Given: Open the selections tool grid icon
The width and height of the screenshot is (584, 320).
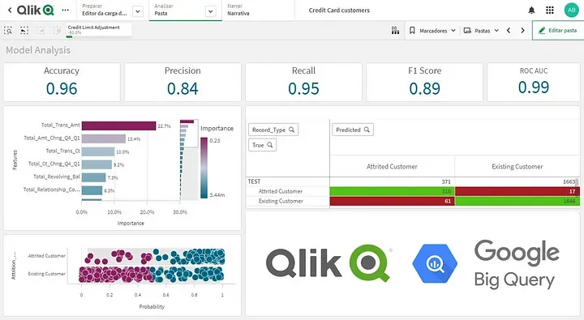Looking at the screenshot, I should point(395,31).
